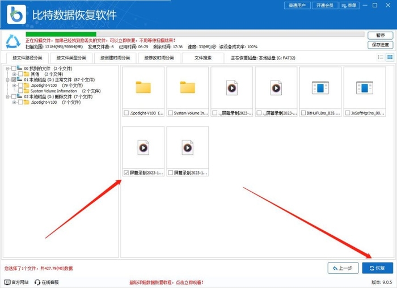Click the green scan progress bar
Viewport: 397px width, 288px height.
click(x=193, y=35)
